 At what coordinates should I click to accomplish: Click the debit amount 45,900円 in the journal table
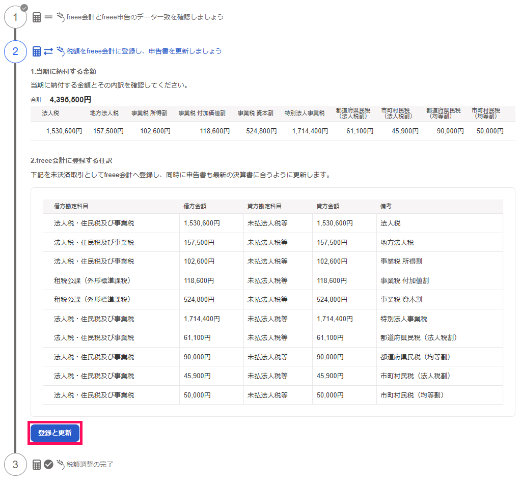click(198, 376)
